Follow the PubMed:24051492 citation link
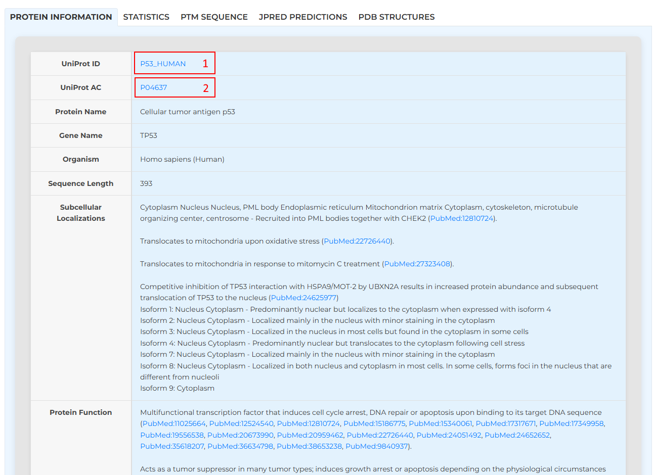This screenshot has width=654, height=475. click(x=449, y=435)
